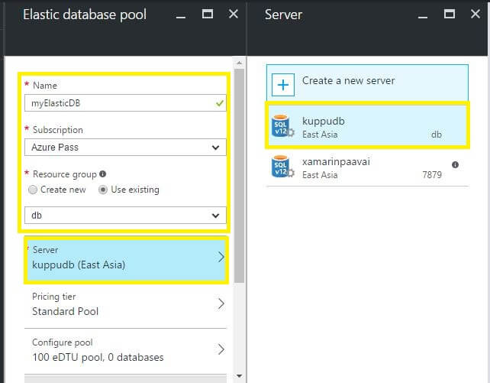Maximize the Server blade

coord(450,14)
